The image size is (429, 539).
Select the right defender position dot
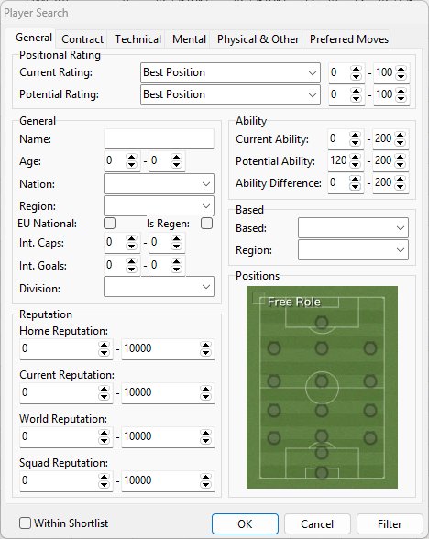(x=370, y=437)
